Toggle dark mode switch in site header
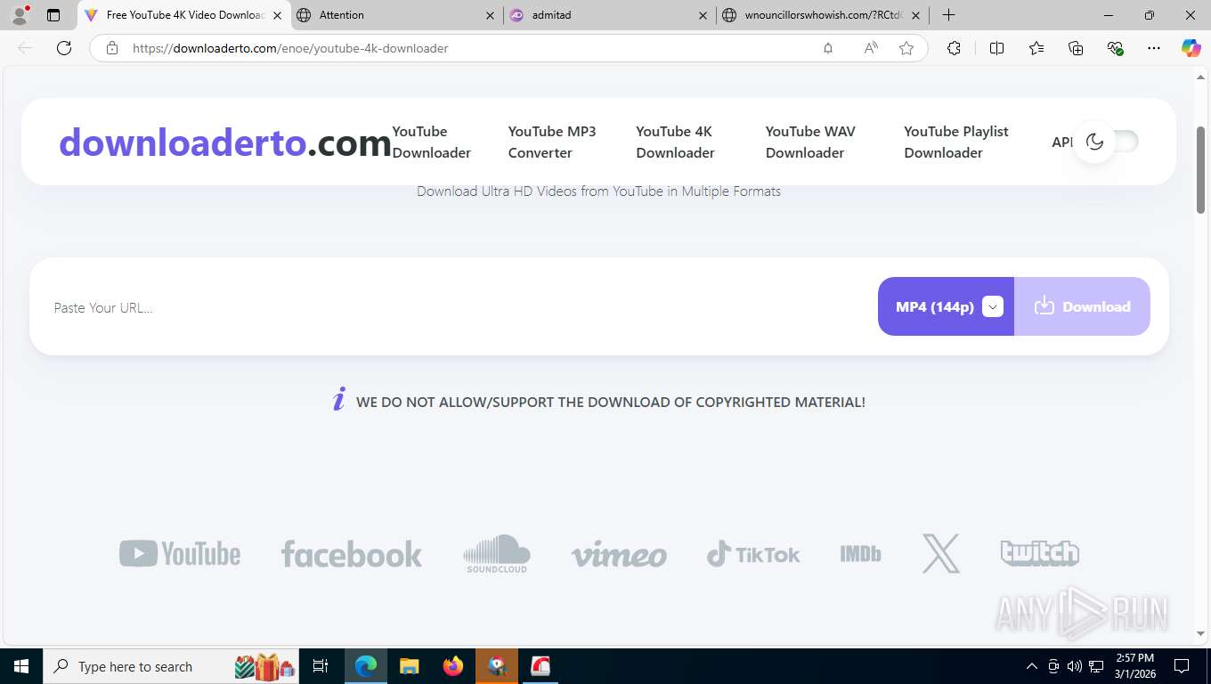 (1107, 142)
